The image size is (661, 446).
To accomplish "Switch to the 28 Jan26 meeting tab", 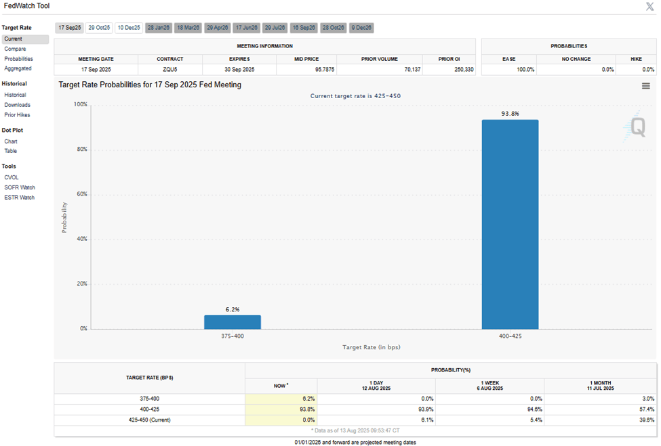I will tap(158, 28).
